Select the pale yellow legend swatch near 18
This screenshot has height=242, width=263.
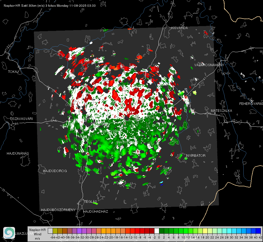click(x=205, y=231)
